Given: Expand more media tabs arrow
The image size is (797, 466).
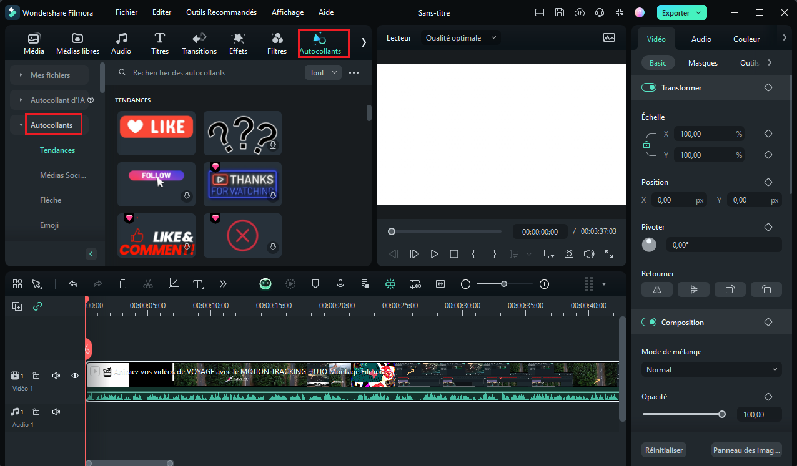Looking at the screenshot, I should (364, 42).
